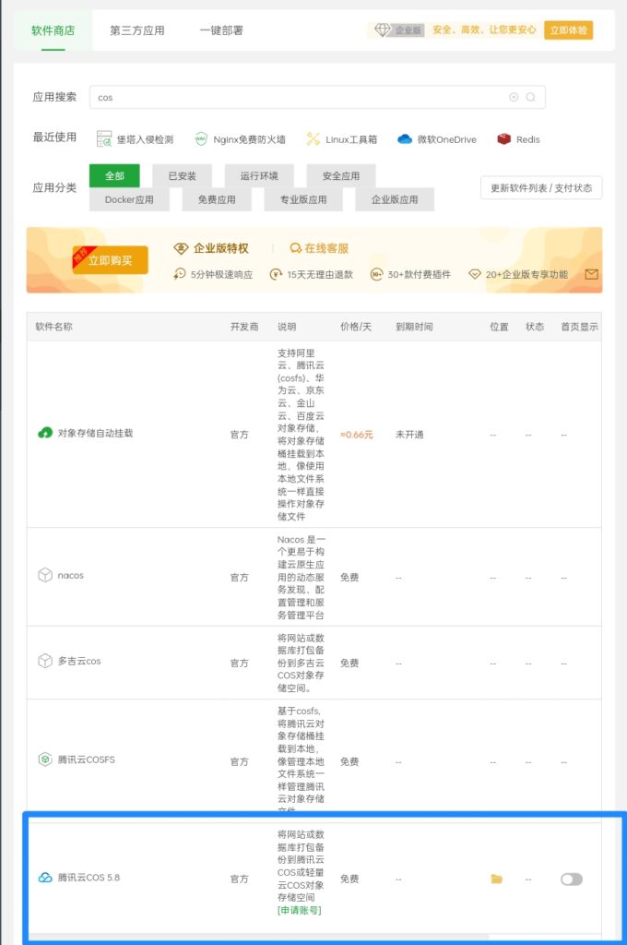This screenshot has width=627, height=945.
Task: Toggle 首页显示 switch for 腾讯云COS 5.8
Action: pyautogui.click(x=572, y=879)
